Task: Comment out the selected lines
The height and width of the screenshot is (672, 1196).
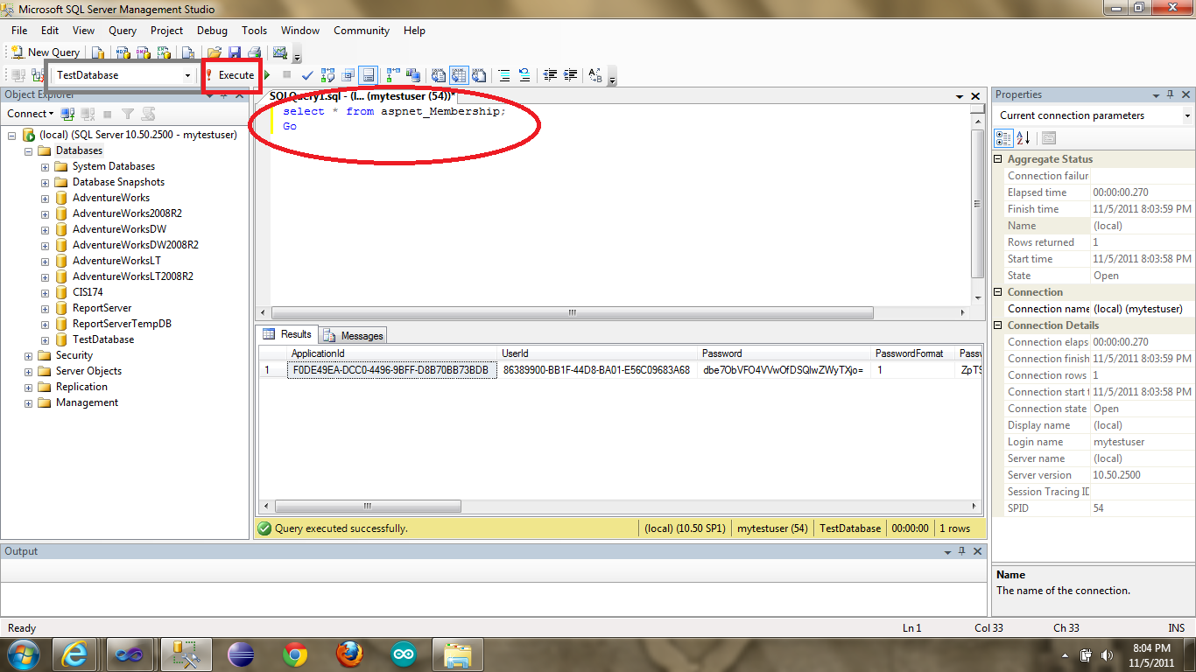Action: pos(504,75)
